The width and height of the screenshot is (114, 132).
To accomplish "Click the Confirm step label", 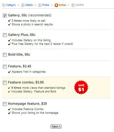I will click(80, 5).
